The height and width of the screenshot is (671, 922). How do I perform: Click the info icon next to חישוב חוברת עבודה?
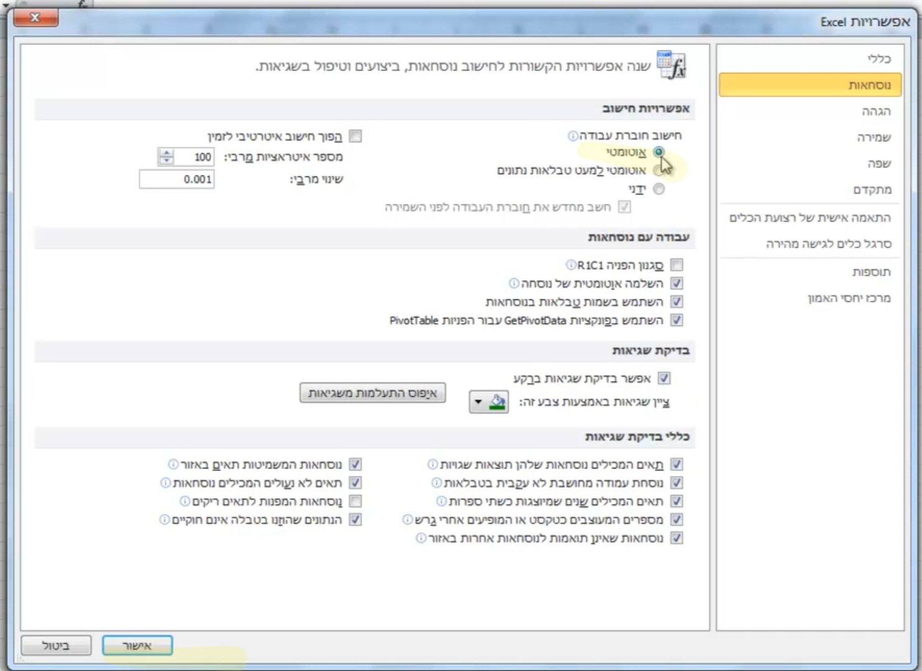click(572, 135)
